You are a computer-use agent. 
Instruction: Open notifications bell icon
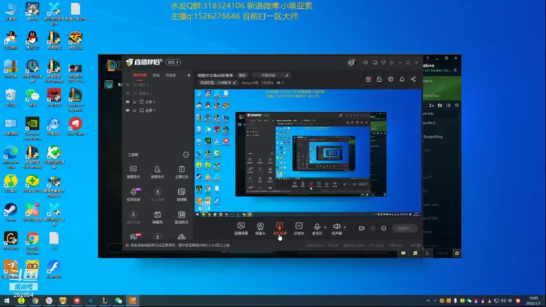[402, 79]
